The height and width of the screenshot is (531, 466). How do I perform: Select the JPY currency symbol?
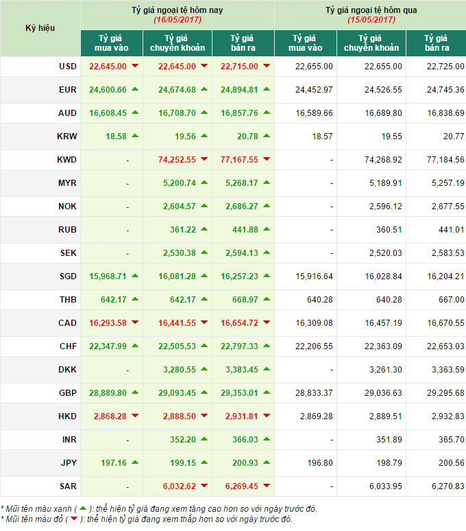[69, 463]
